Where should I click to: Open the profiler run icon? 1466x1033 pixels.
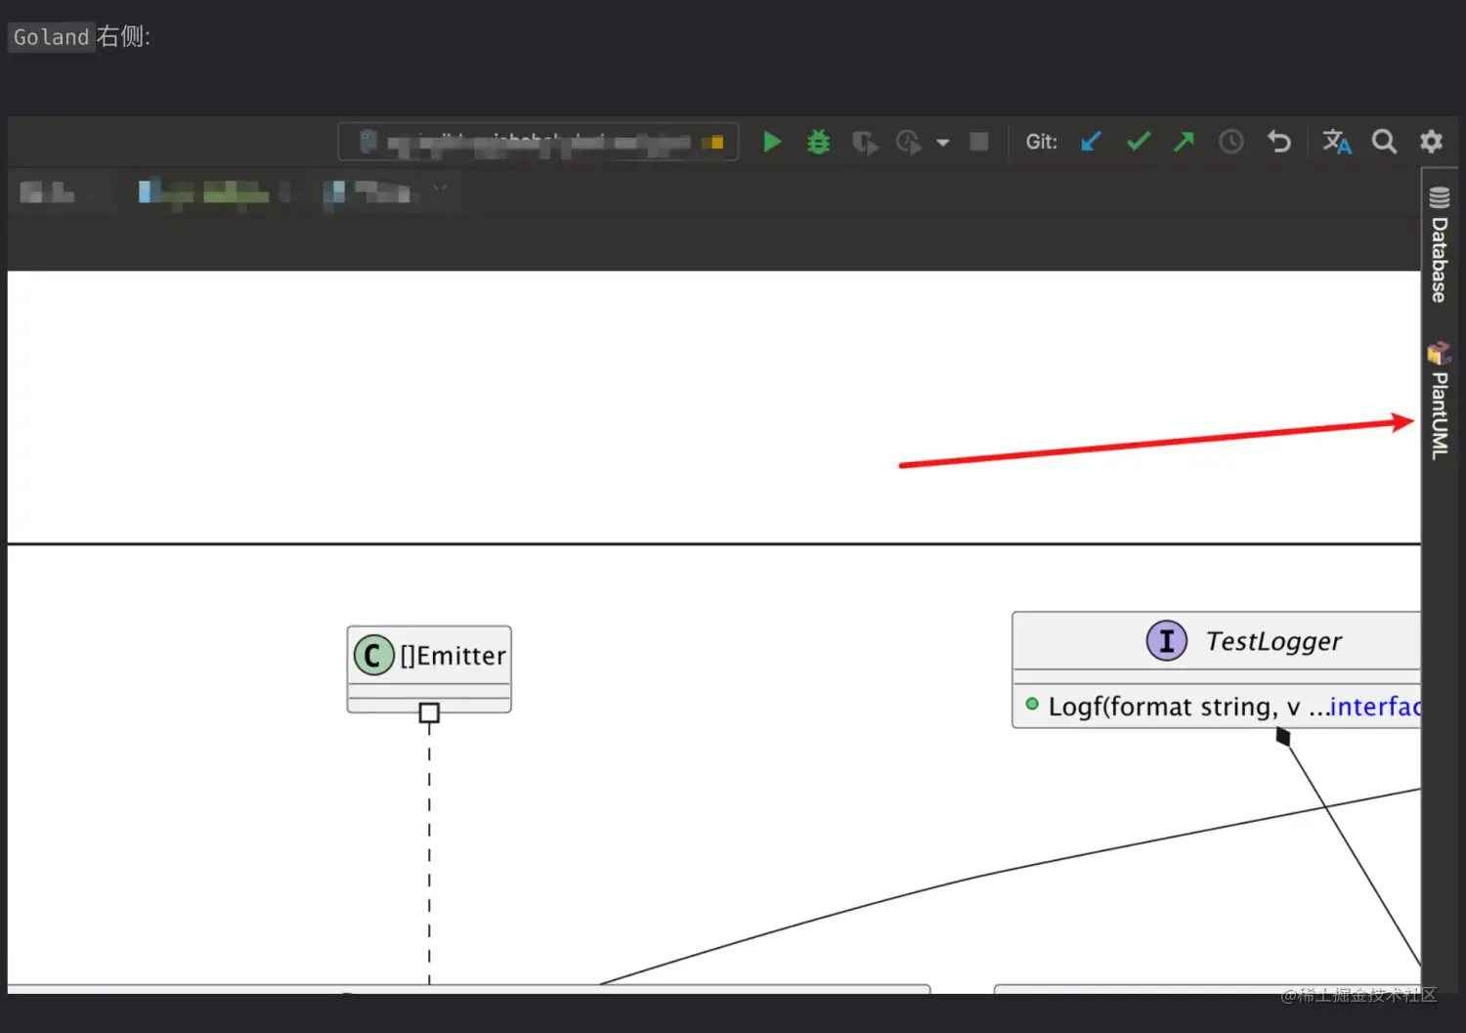(909, 143)
